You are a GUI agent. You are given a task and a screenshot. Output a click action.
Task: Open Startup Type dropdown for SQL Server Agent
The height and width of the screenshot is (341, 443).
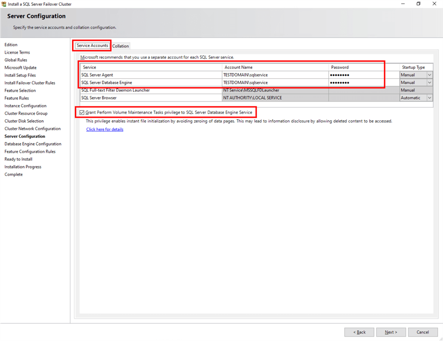tap(429, 75)
